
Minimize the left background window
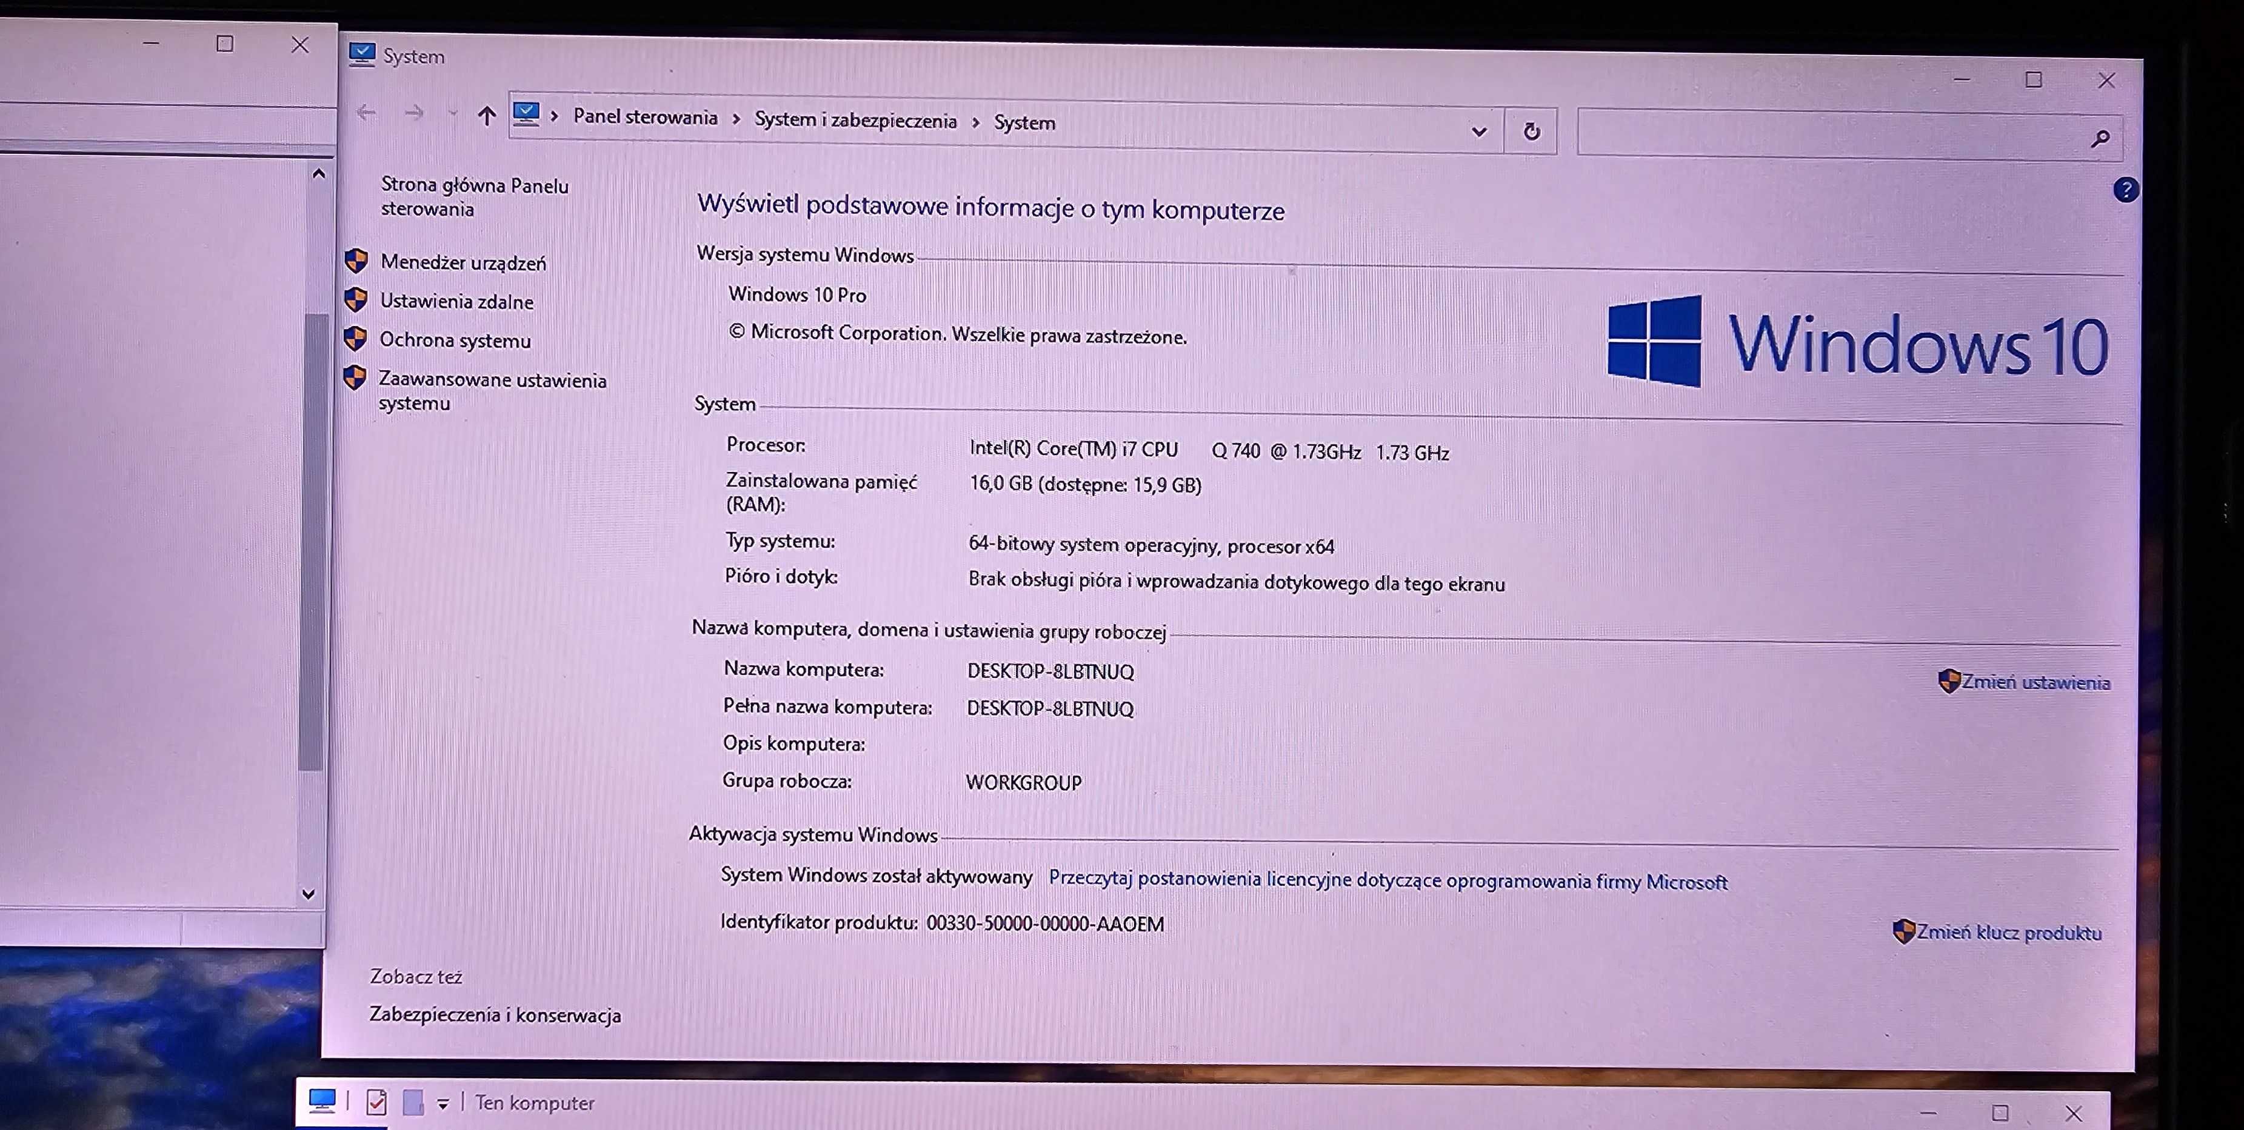tap(151, 42)
